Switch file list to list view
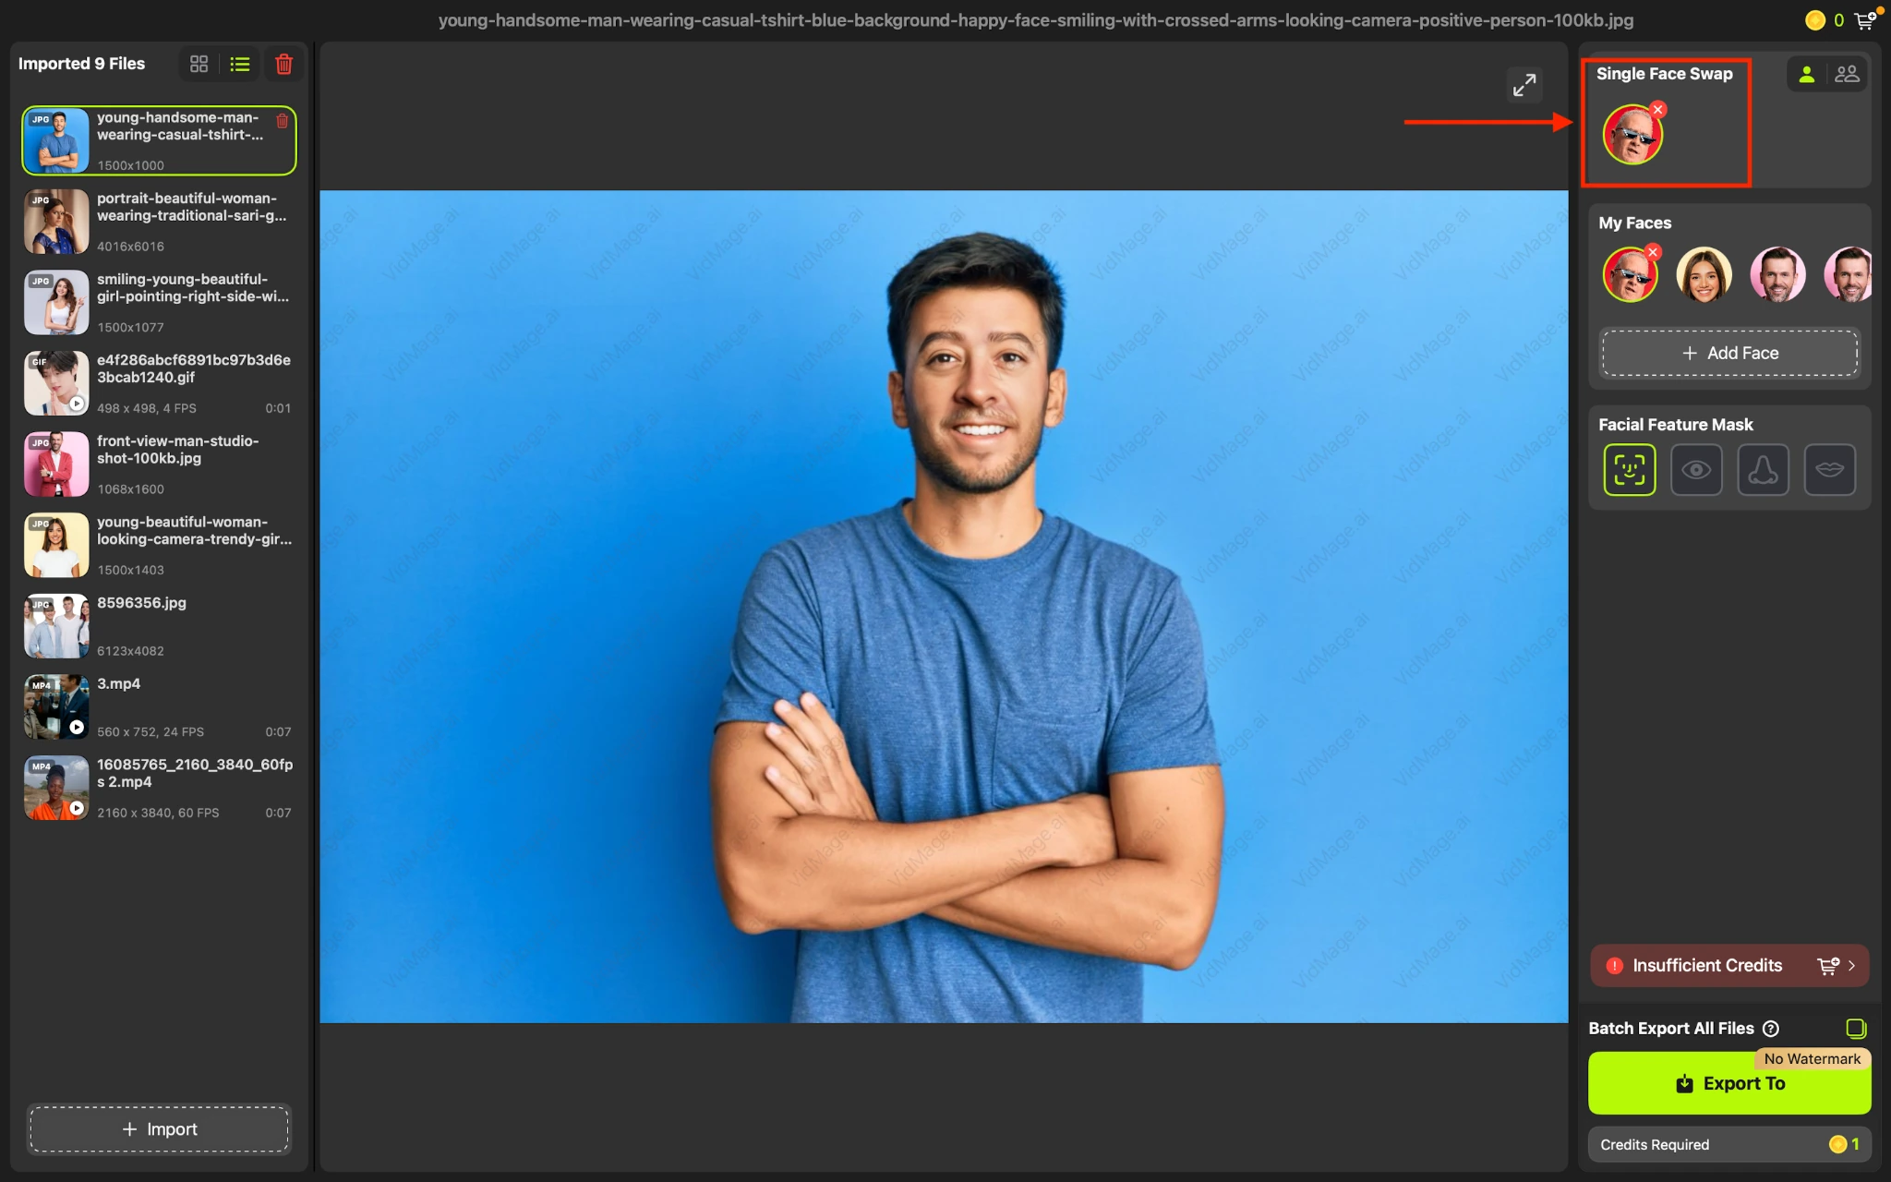The height and width of the screenshot is (1182, 1891). tap(240, 64)
